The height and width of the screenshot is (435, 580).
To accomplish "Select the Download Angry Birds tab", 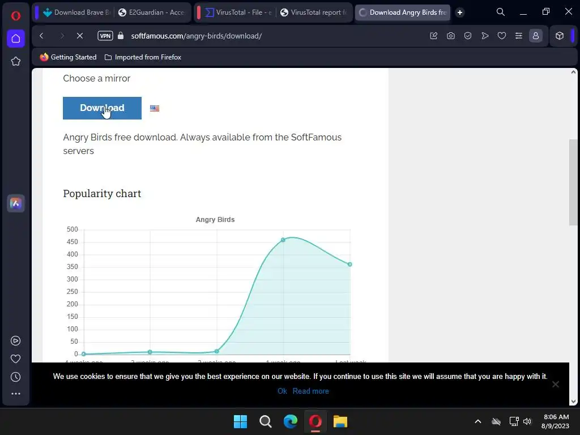I will point(403,12).
